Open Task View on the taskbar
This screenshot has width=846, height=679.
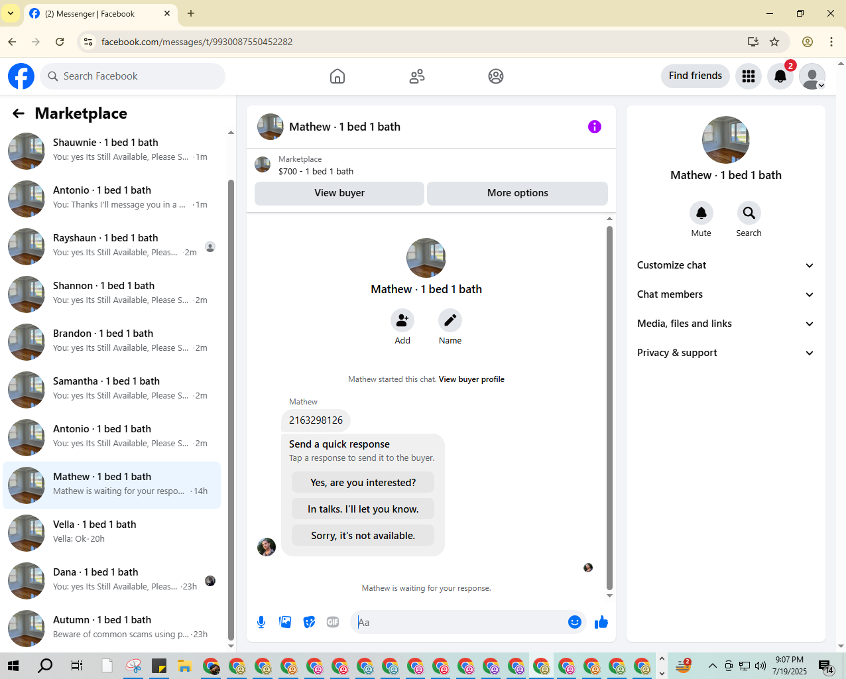click(77, 666)
